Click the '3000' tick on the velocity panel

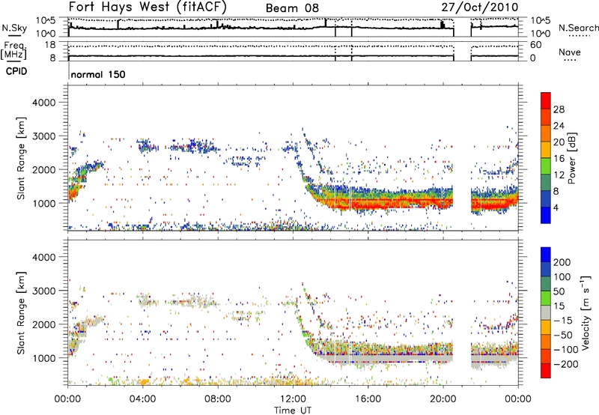coord(44,291)
